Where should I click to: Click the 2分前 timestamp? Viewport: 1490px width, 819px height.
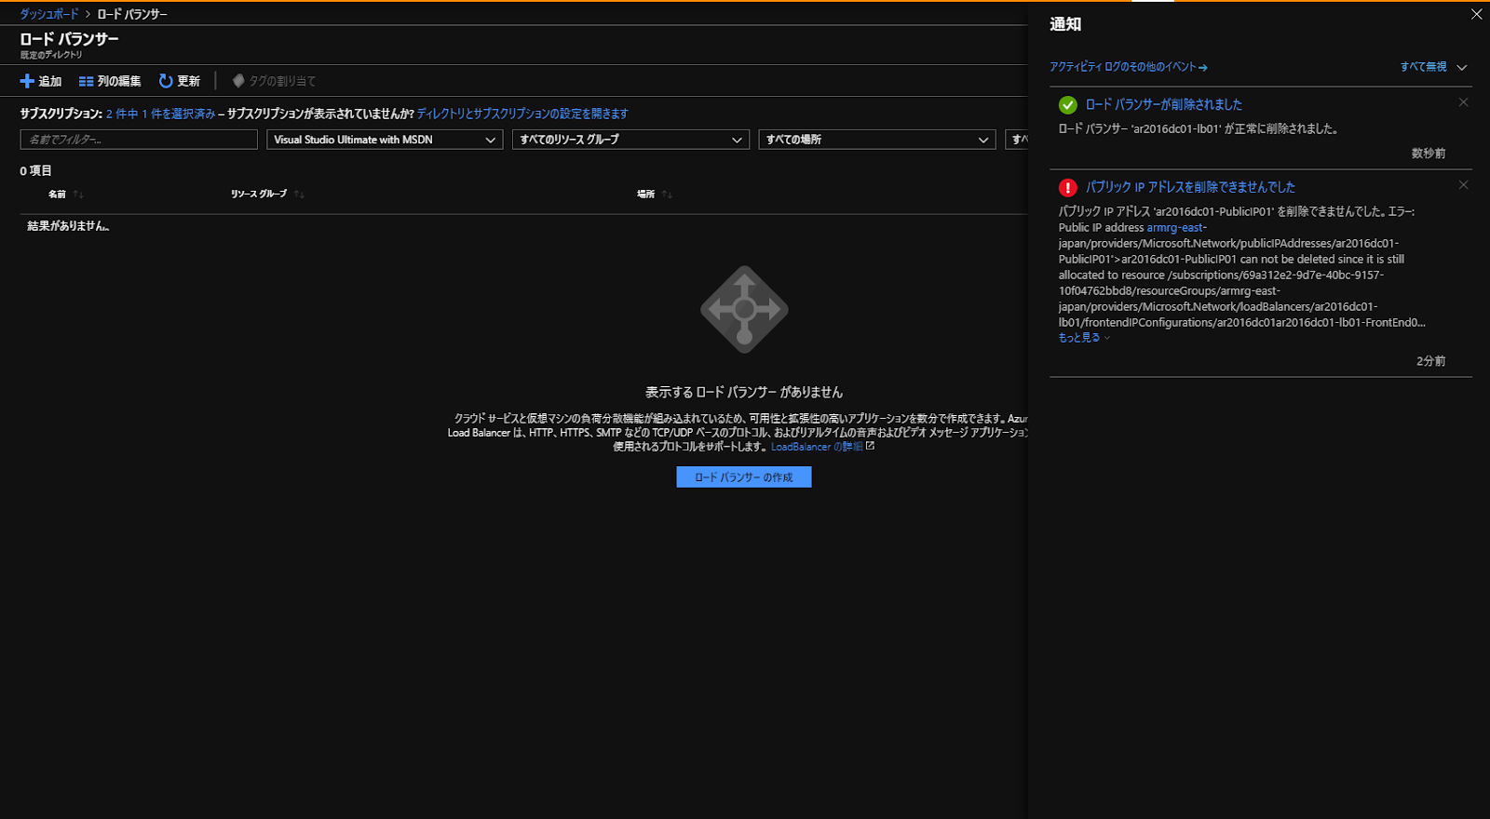(x=1431, y=361)
